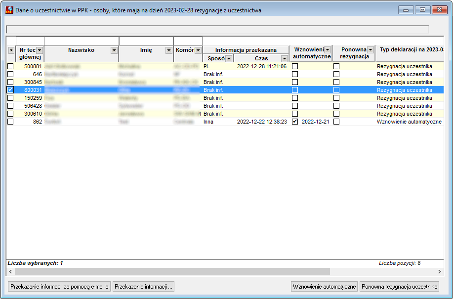The image size is (453, 299).
Task: Select number cell 500881
Action: (30, 66)
